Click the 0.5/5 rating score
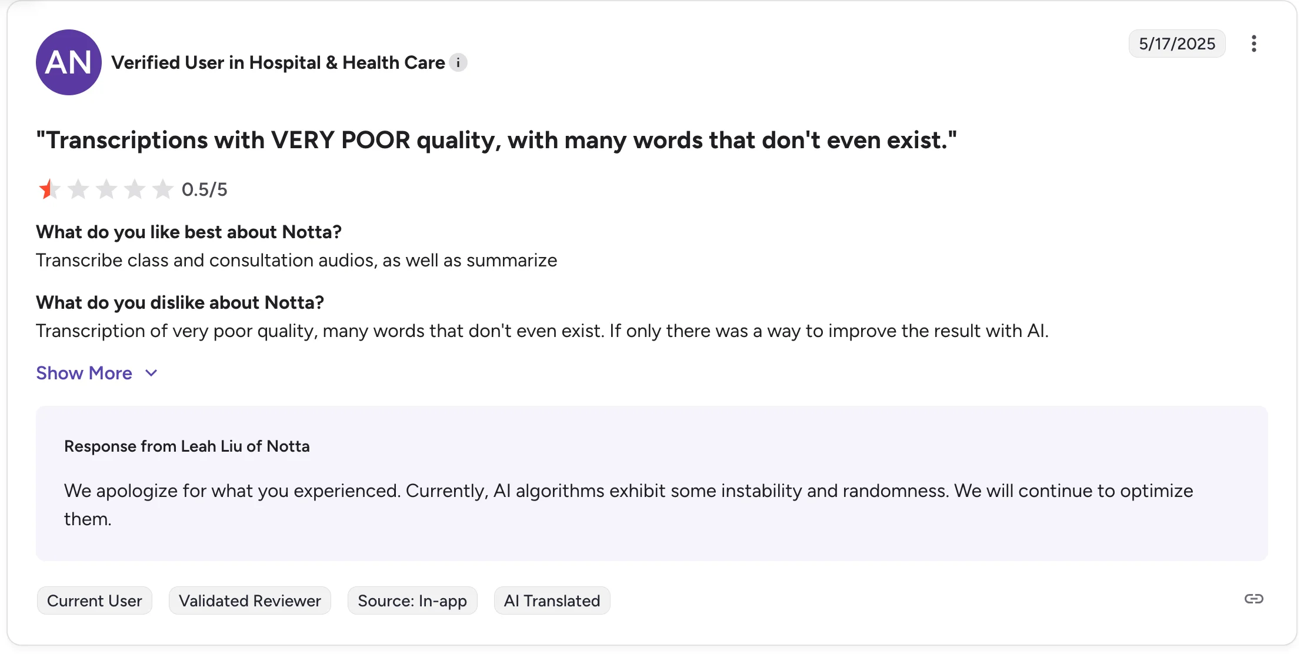This screenshot has height=654, width=1307. click(x=204, y=189)
